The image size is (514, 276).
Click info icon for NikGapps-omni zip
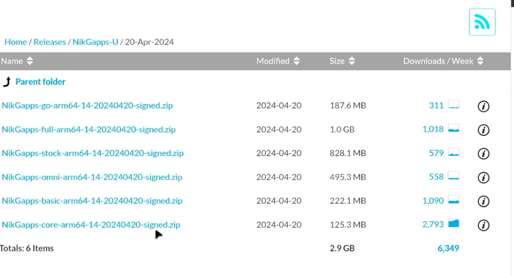[483, 177]
